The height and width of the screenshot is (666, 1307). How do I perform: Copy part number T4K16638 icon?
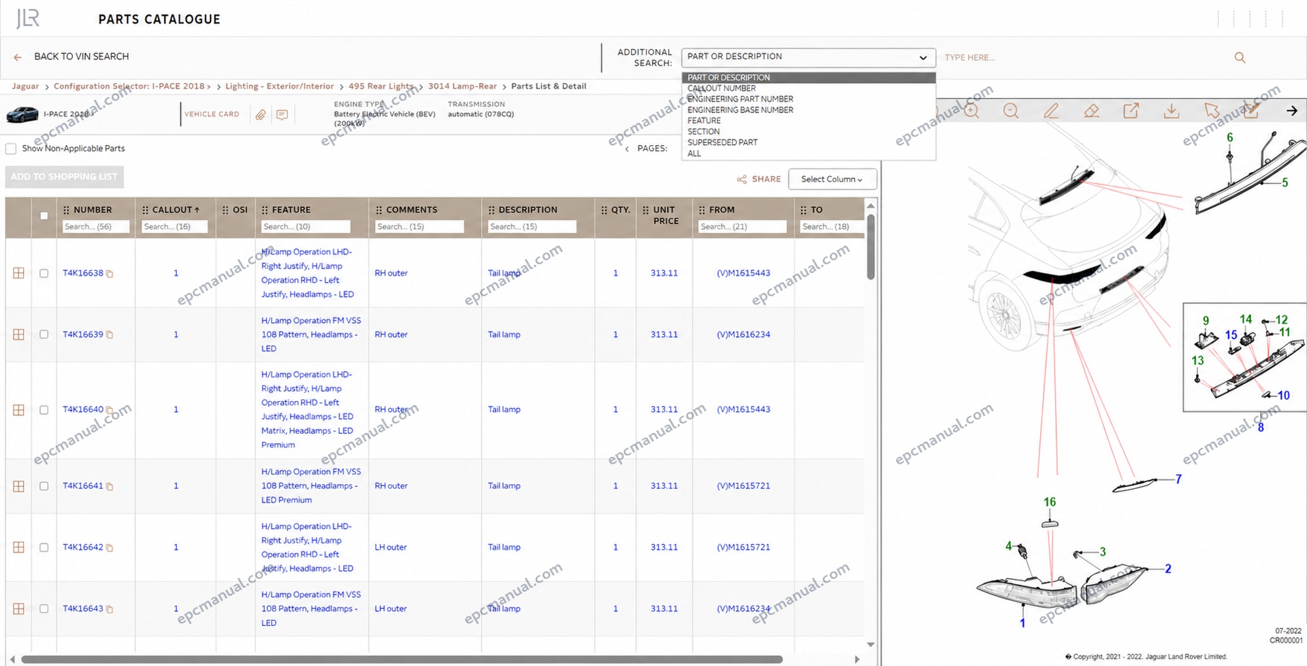(x=110, y=274)
